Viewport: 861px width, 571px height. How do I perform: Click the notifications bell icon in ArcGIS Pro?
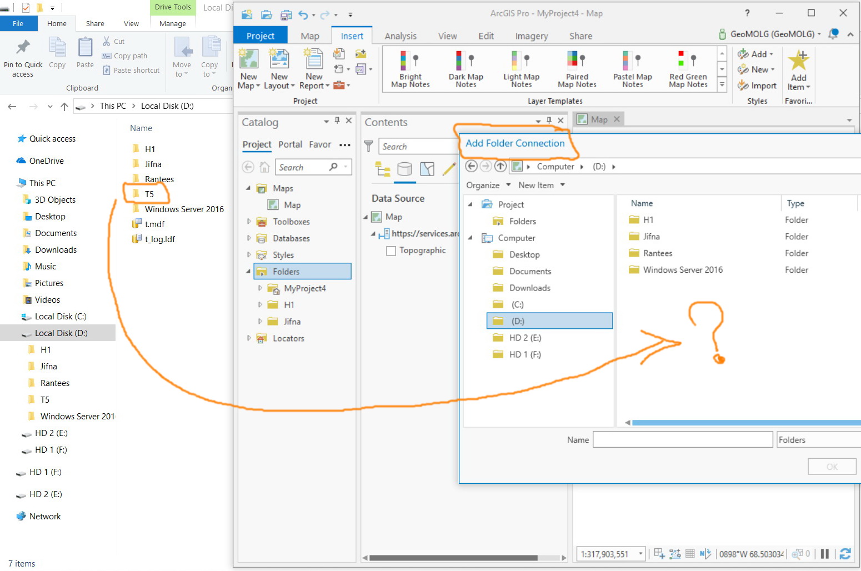(x=833, y=34)
